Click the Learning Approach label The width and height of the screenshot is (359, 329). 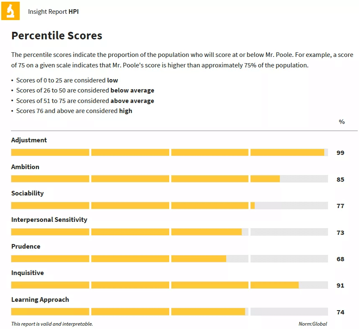point(40,299)
